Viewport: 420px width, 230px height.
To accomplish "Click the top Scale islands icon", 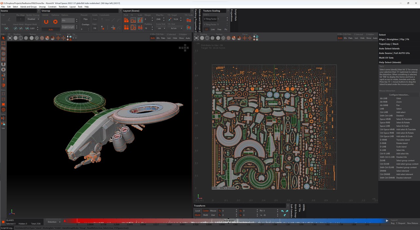I will click(140, 20).
